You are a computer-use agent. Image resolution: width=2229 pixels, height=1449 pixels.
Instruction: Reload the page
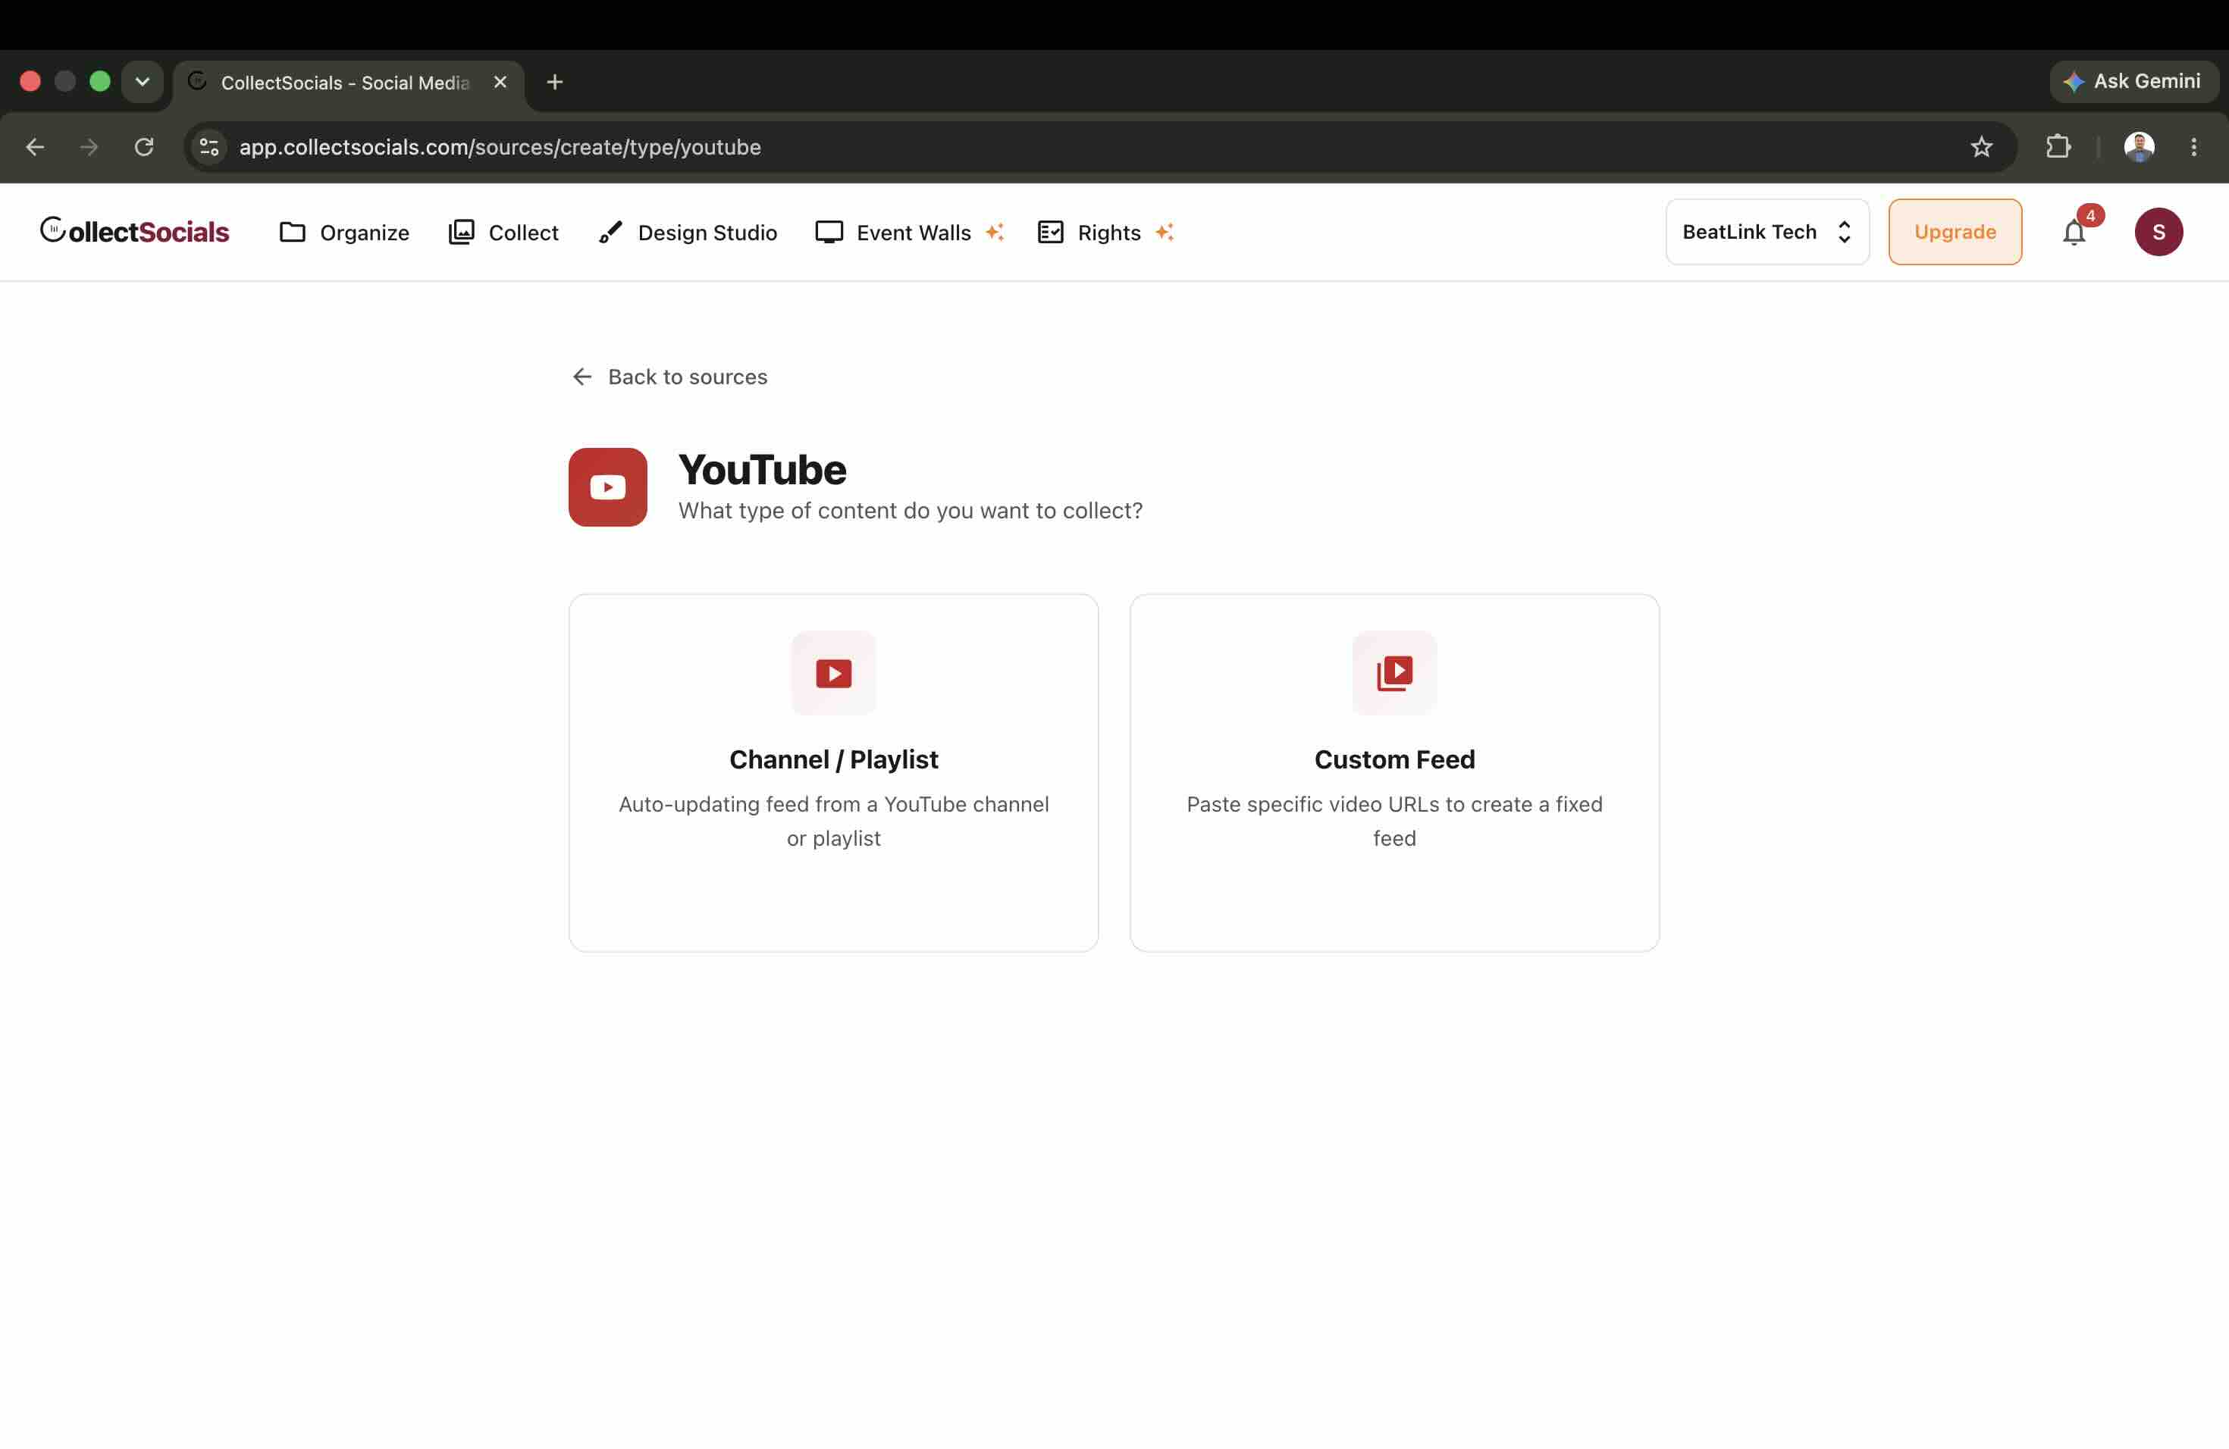coord(144,147)
